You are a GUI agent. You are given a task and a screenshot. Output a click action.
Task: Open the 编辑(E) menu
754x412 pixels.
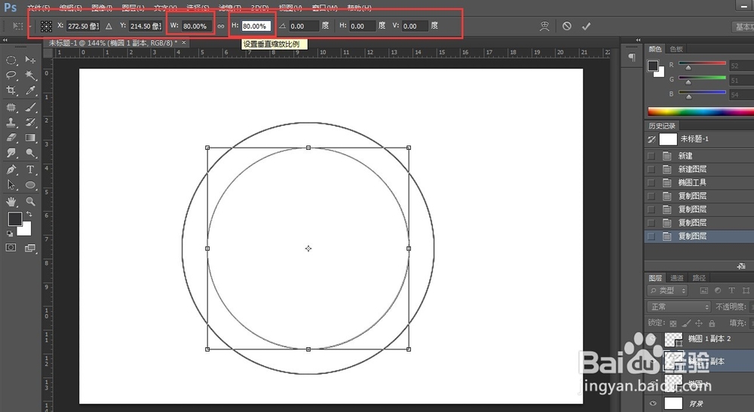pyautogui.click(x=70, y=8)
